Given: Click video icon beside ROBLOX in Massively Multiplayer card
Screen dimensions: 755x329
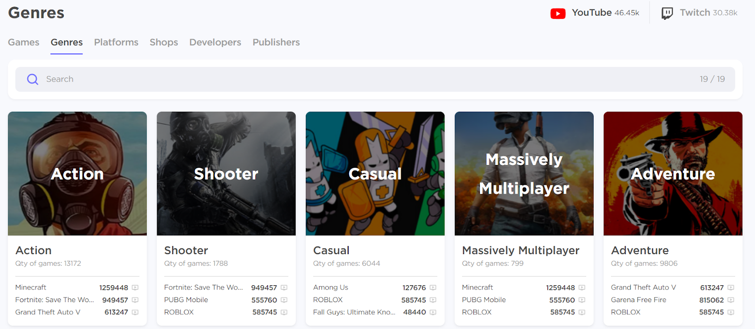Looking at the screenshot, I should [x=582, y=312].
